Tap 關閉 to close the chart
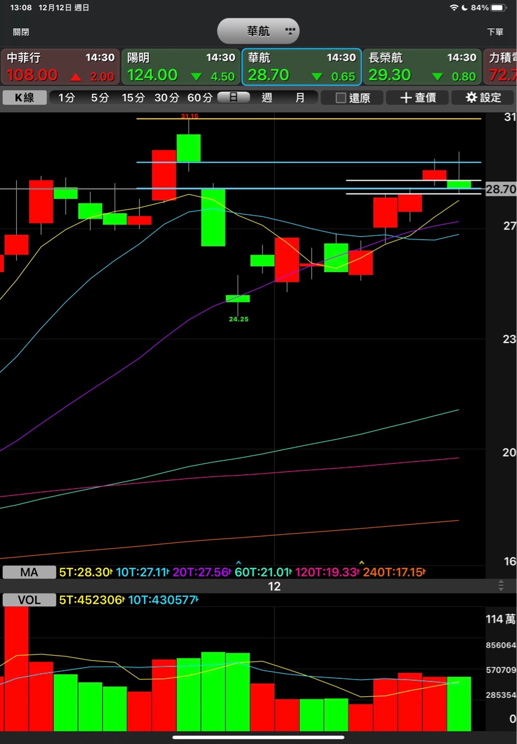The image size is (517, 744). pyautogui.click(x=21, y=32)
